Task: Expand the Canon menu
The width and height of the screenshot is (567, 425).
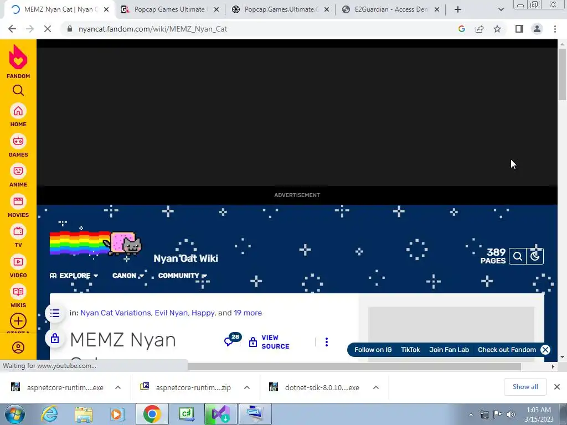Action: (128, 276)
